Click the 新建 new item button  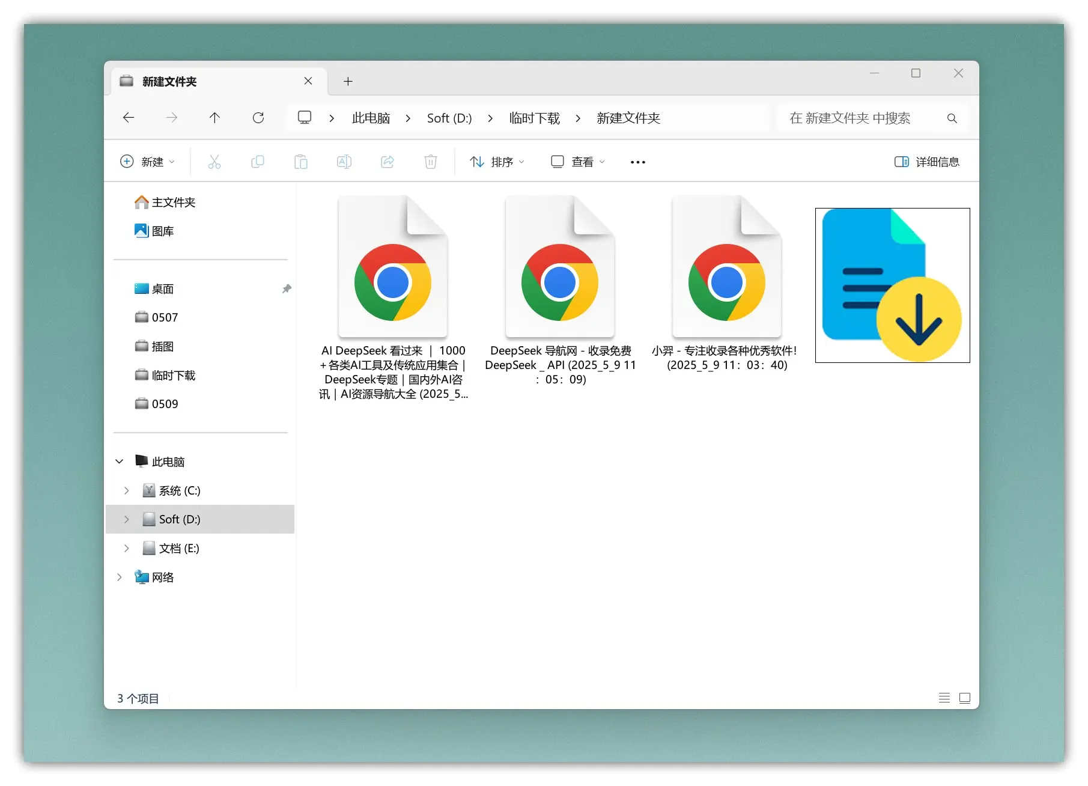(148, 162)
